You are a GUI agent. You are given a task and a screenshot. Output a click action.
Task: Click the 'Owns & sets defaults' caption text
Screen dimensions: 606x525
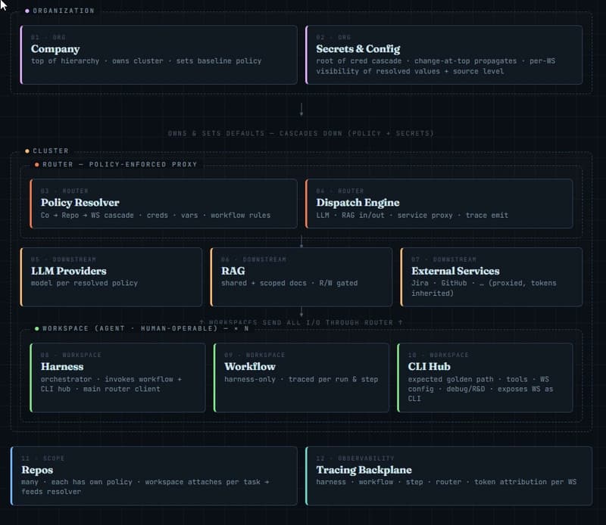point(301,134)
